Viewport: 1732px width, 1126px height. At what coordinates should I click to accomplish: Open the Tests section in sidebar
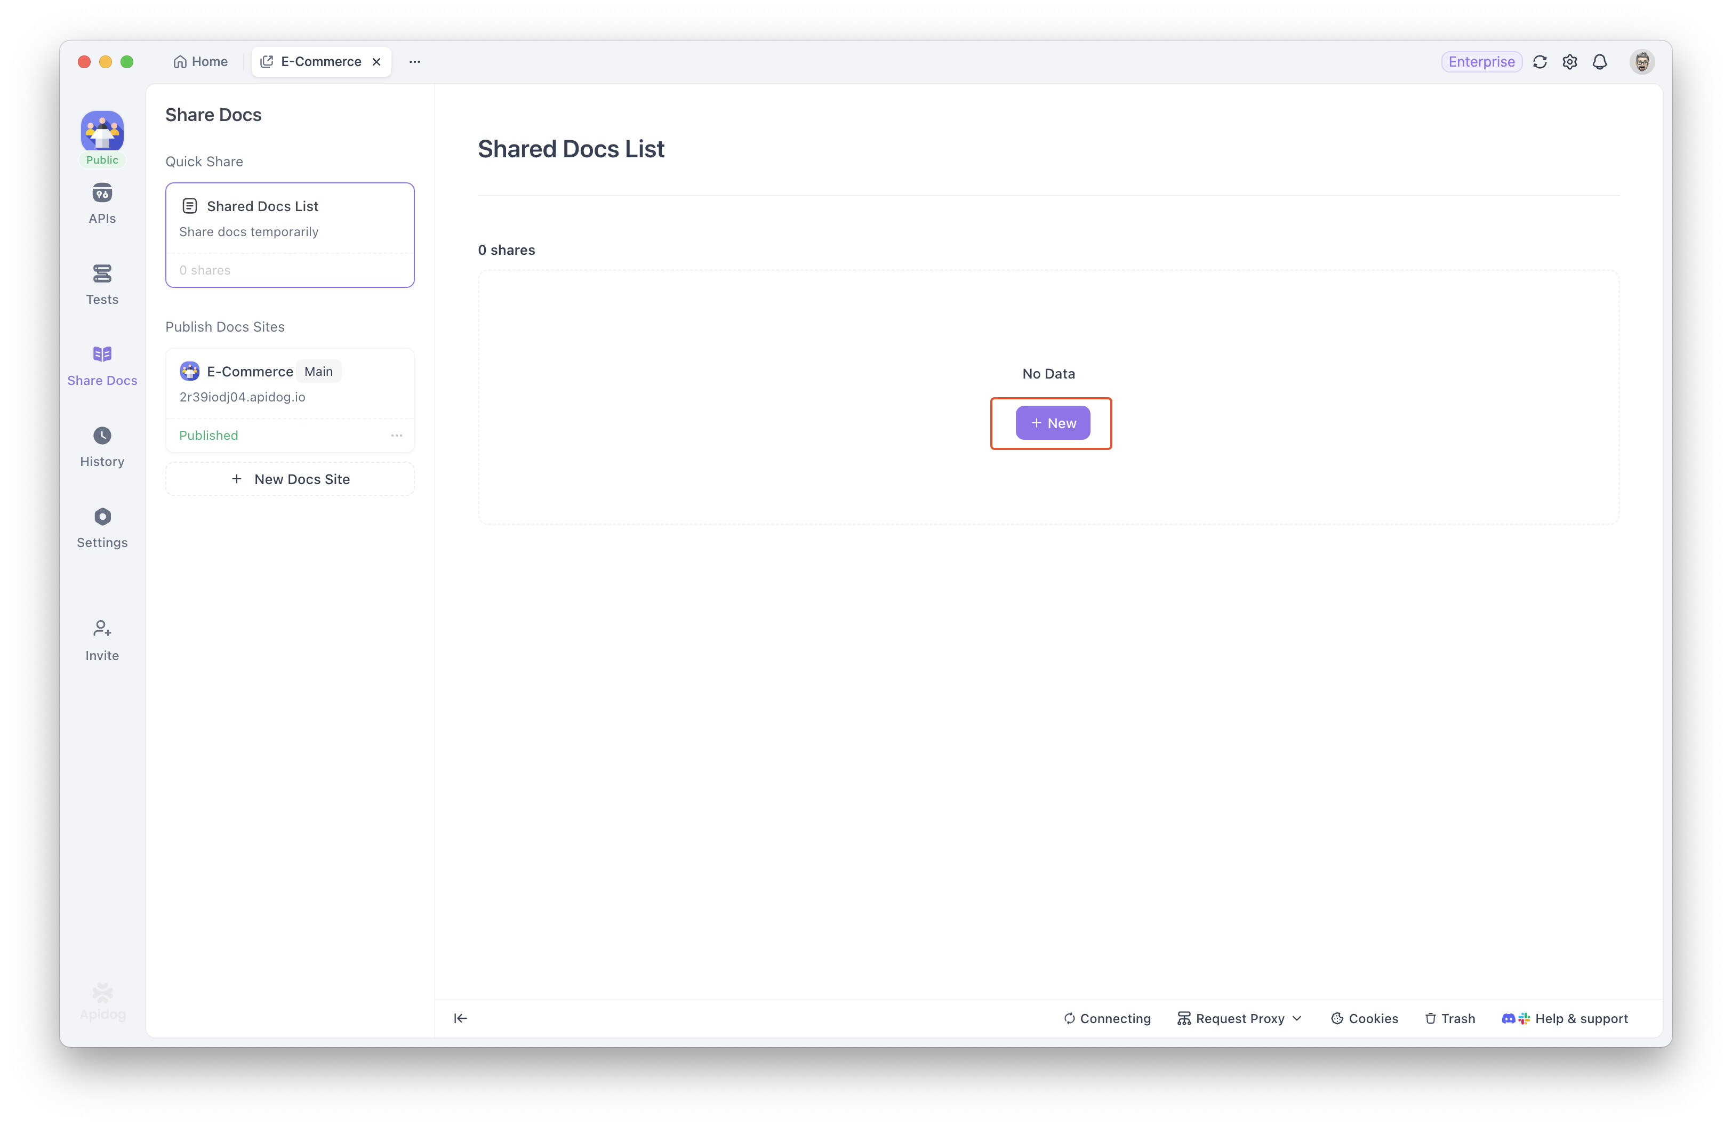click(x=102, y=284)
